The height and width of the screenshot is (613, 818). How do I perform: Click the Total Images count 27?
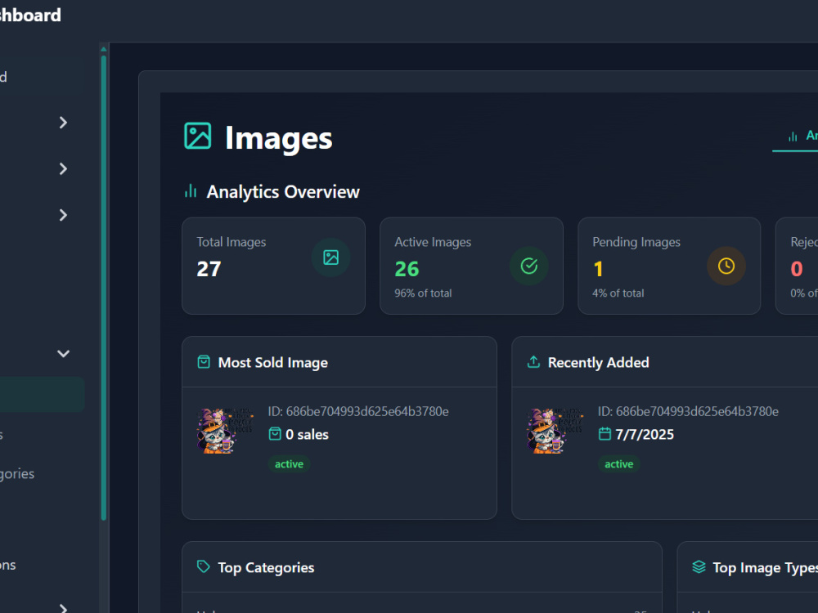[x=209, y=269]
